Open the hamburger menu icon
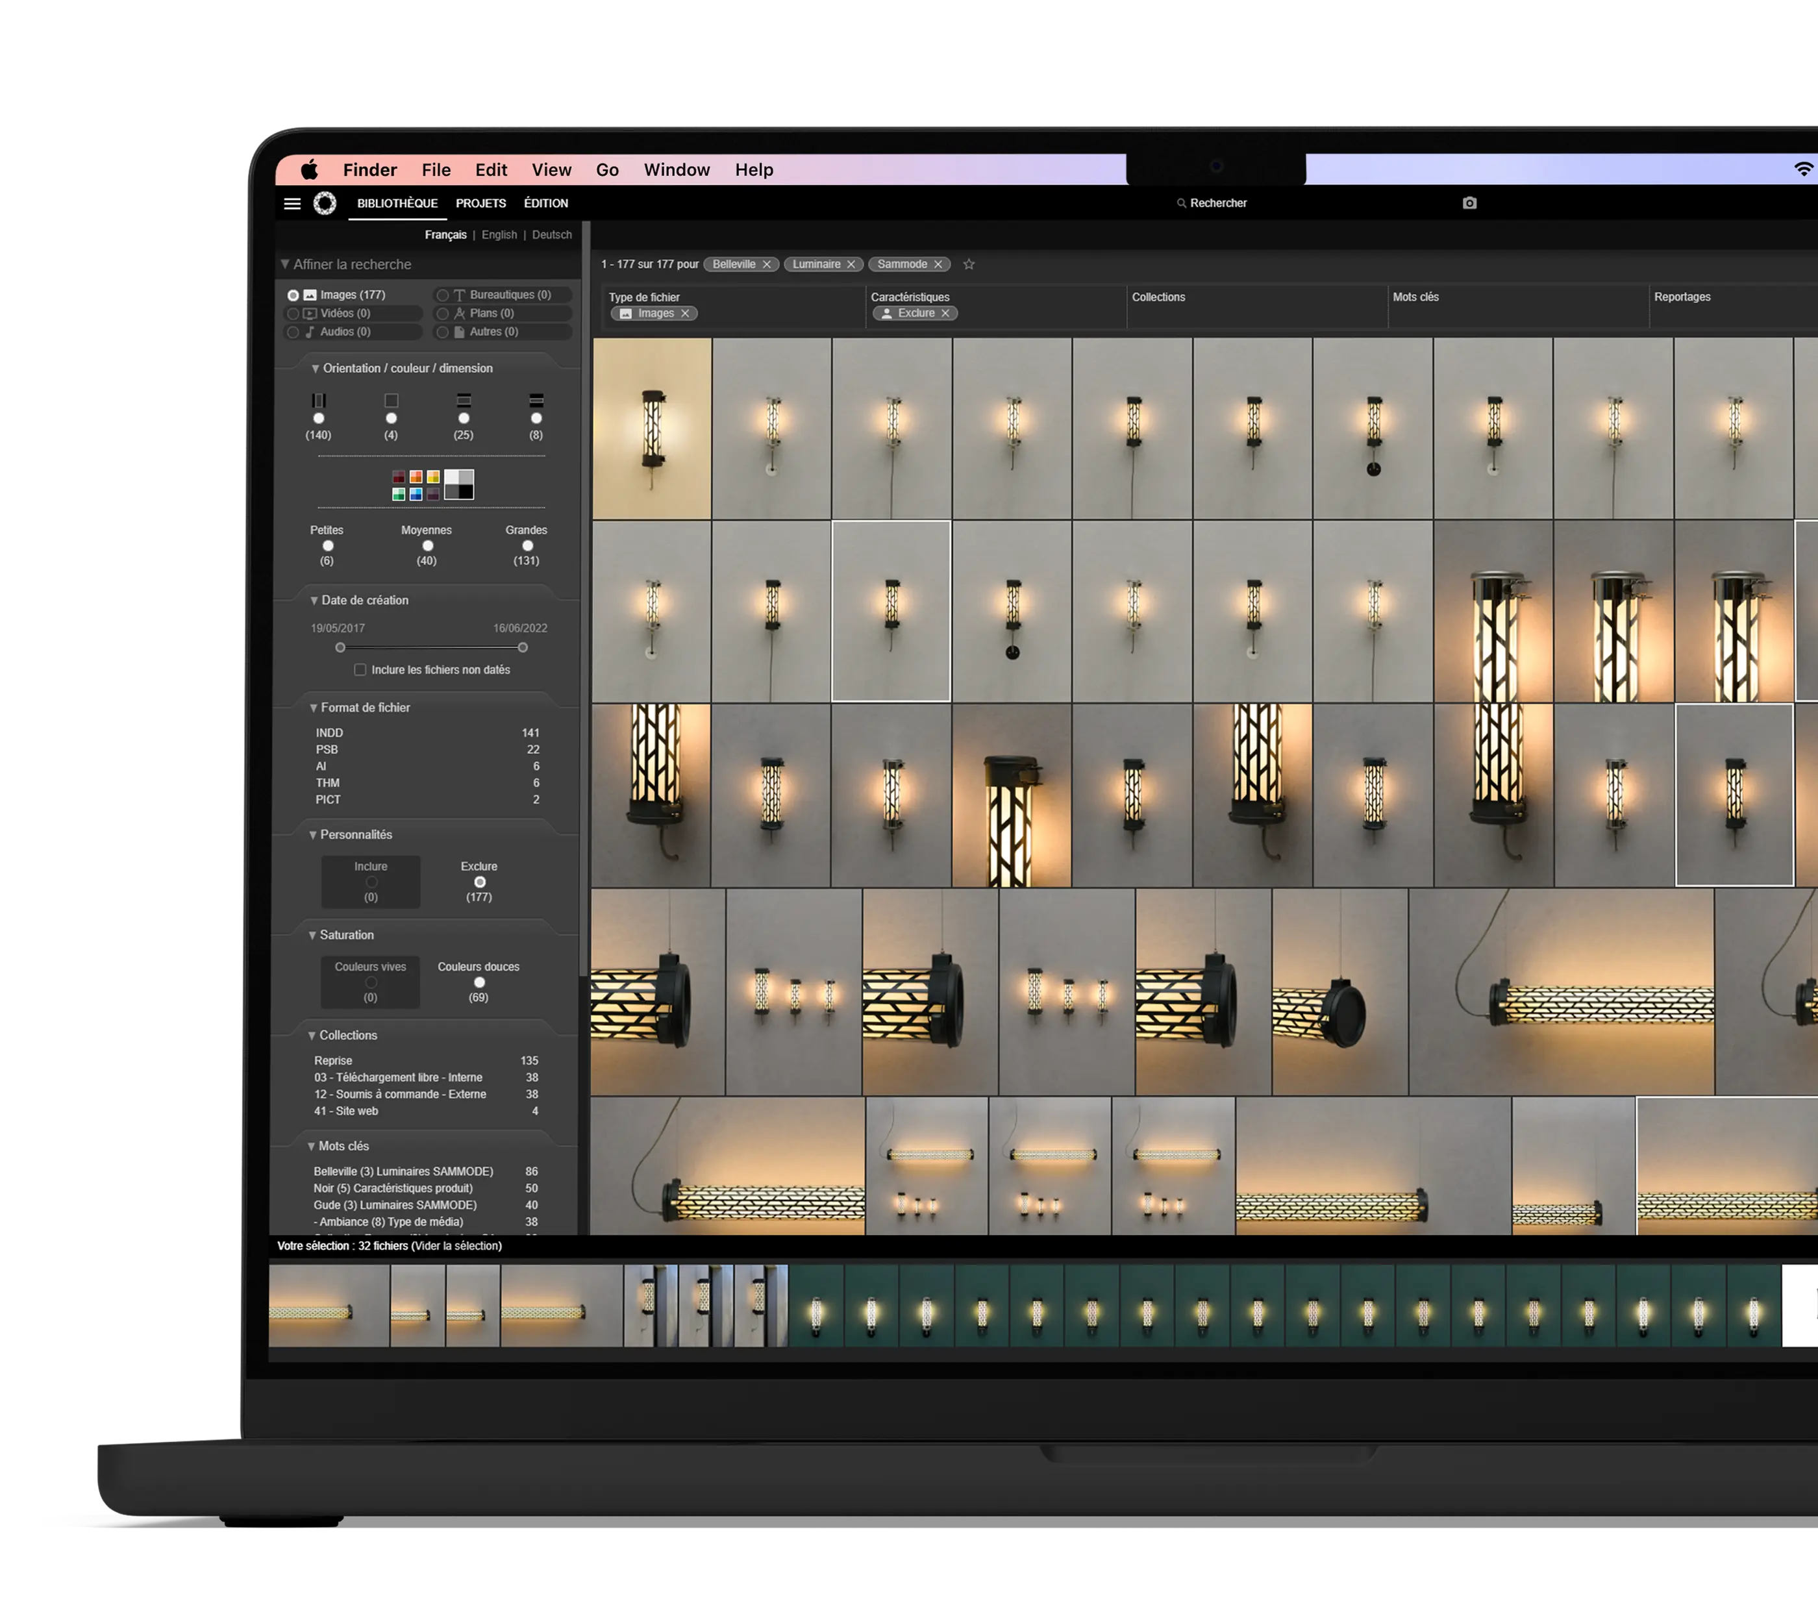 [293, 204]
